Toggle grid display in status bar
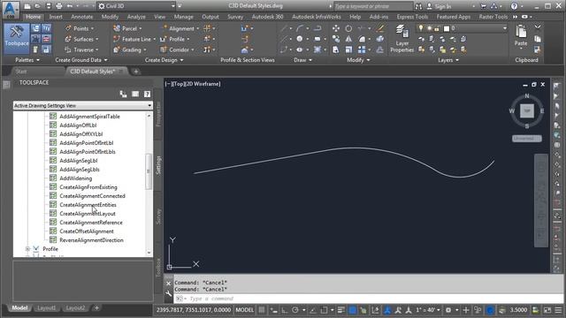This screenshot has height=318, width=566. (x=262, y=310)
